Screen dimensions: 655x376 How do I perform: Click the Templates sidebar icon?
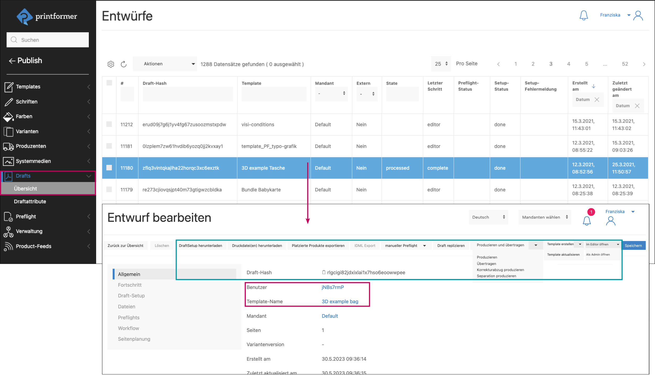pyautogui.click(x=8, y=87)
